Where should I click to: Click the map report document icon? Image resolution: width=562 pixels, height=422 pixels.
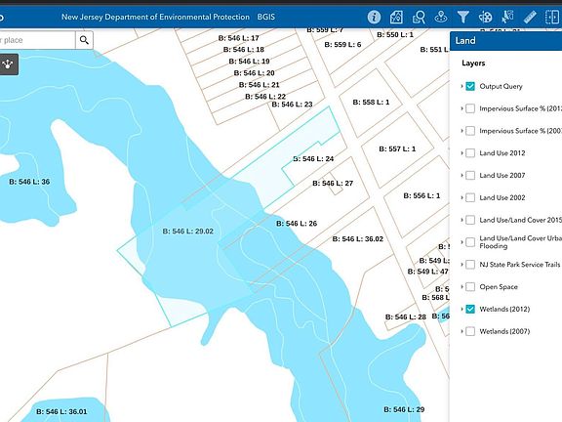[x=396, y=17]
